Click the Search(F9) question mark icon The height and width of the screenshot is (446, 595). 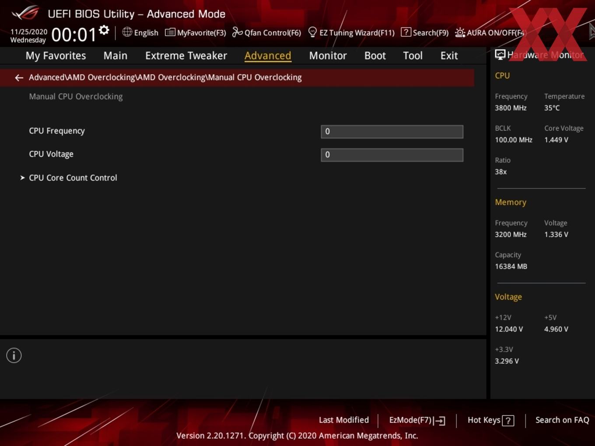(x=406, y=32)
